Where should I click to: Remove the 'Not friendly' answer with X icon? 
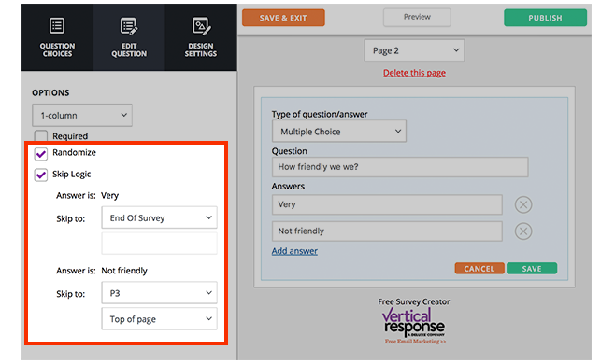523,231
